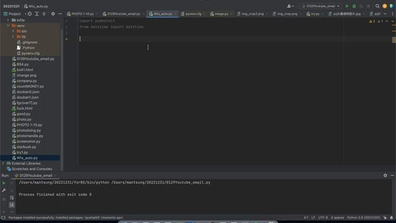Show hidden editor tabs dropdown
The height and width of the screenshot is (223, 396).
click(x=385, y=14)
